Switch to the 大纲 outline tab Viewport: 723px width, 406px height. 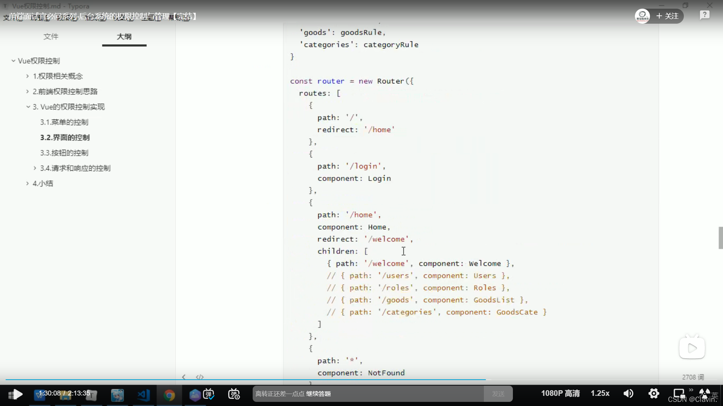coord(124,36)
